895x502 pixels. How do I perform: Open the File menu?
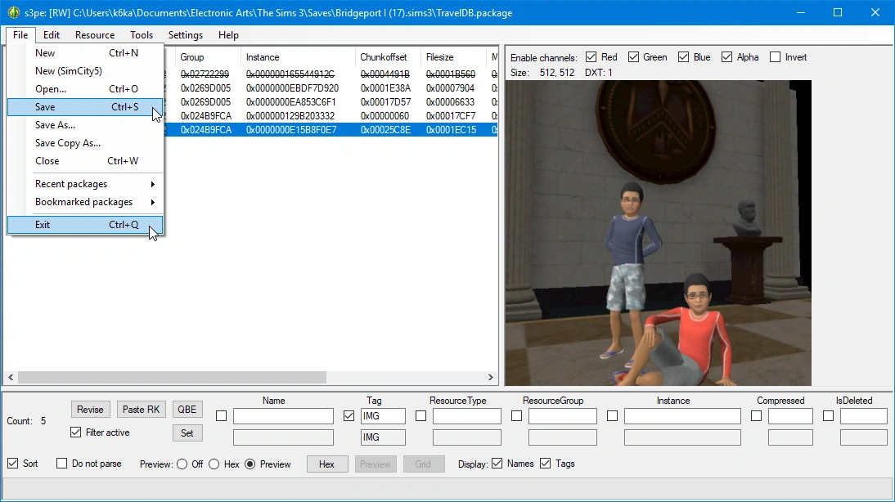coord(20,35)
